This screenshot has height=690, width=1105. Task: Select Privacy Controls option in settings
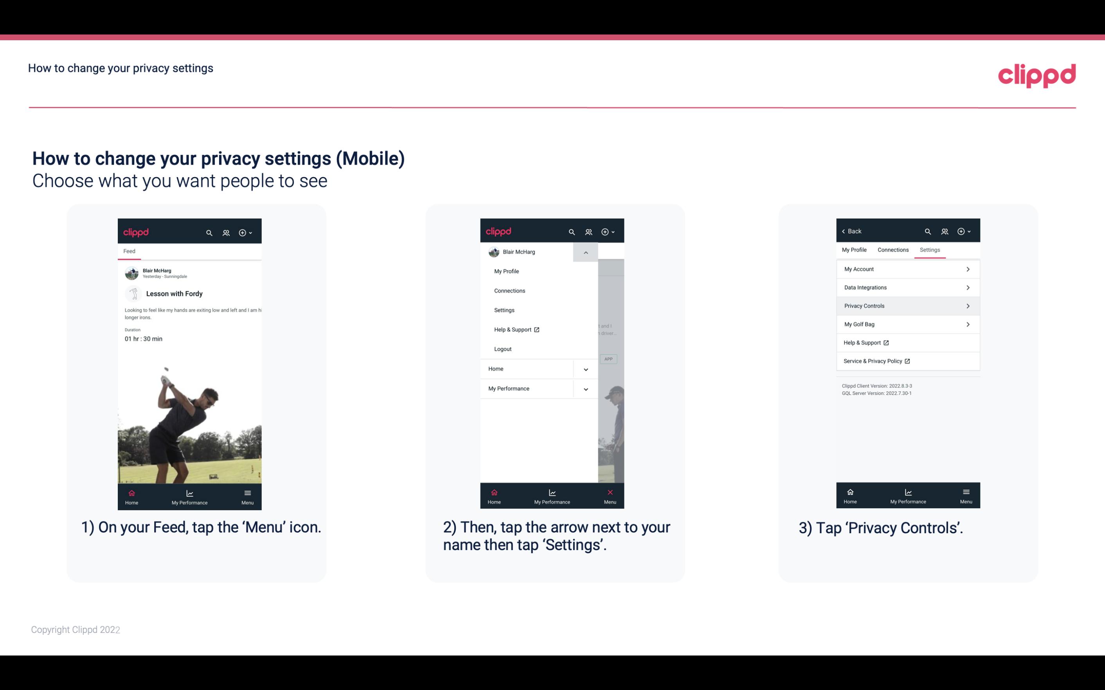[907, 305]
